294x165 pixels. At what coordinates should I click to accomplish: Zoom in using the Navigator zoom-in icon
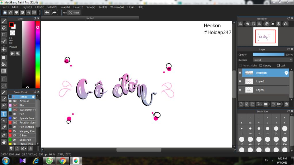[x=248, y=24]
